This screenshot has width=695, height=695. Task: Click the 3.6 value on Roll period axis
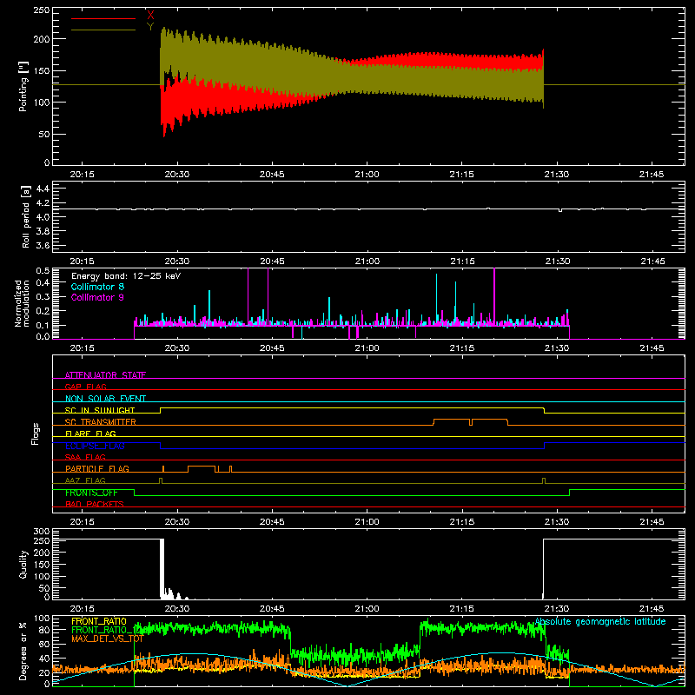coord(43,245)
